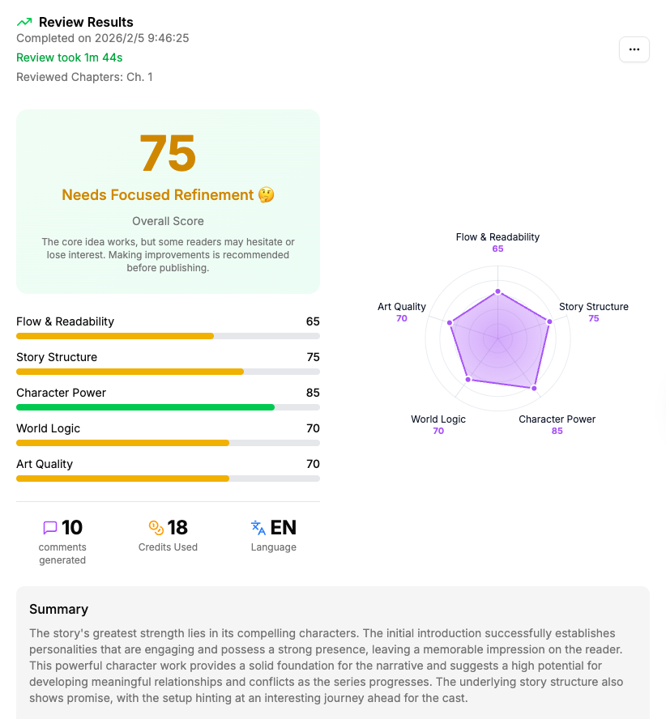Click the World Logic progress bar
666x719 pixels.
pos(168,442)
